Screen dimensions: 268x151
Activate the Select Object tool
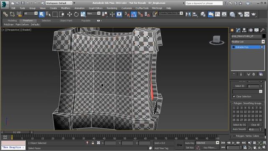coord(41,14)
